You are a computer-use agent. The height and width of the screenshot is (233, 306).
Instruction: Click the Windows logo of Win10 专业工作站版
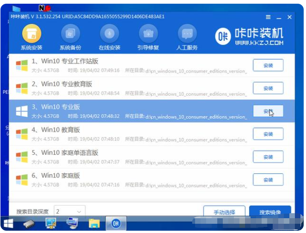[x=22, y=65]
